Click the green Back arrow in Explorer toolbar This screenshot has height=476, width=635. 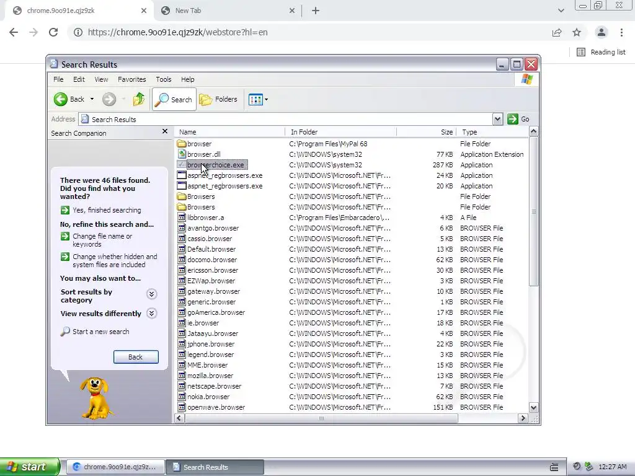point(61,99)
